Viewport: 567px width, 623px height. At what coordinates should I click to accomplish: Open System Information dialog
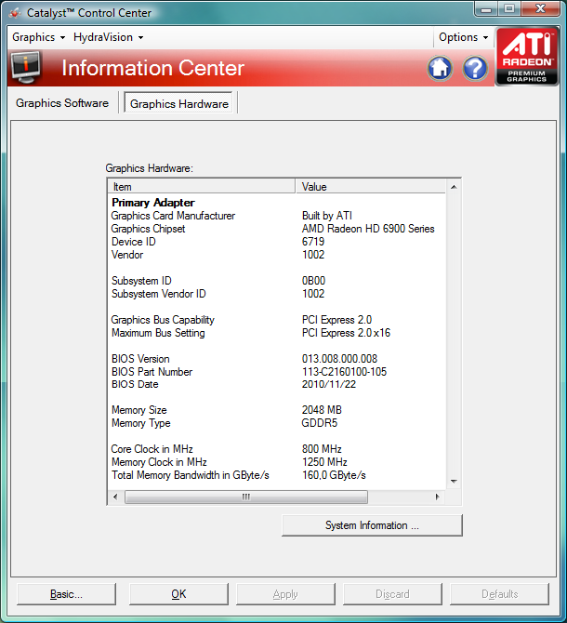372,525
